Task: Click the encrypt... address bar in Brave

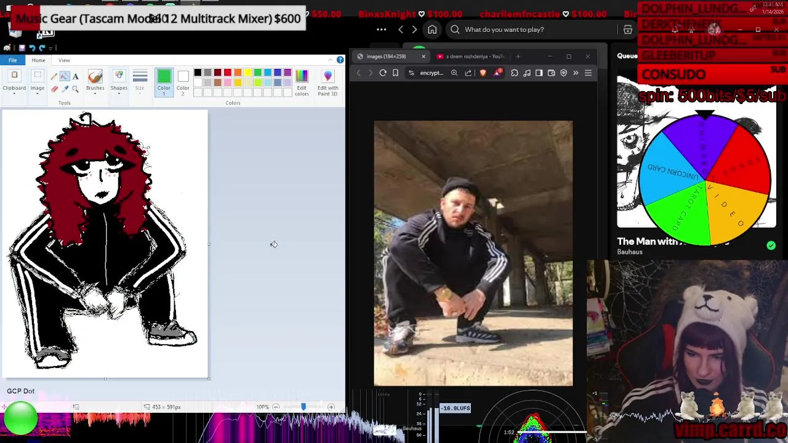Action: point(432,73)
